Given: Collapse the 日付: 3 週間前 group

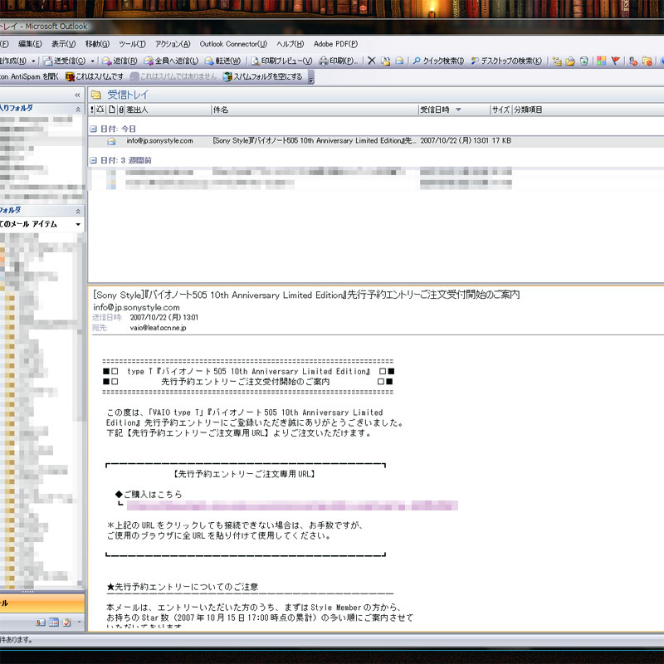Looking at the screenshot, I should coord(93,160).
